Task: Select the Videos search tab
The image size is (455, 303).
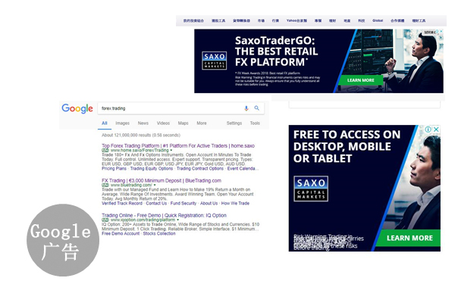Action: pyautogui.click(x=163, y=123)
